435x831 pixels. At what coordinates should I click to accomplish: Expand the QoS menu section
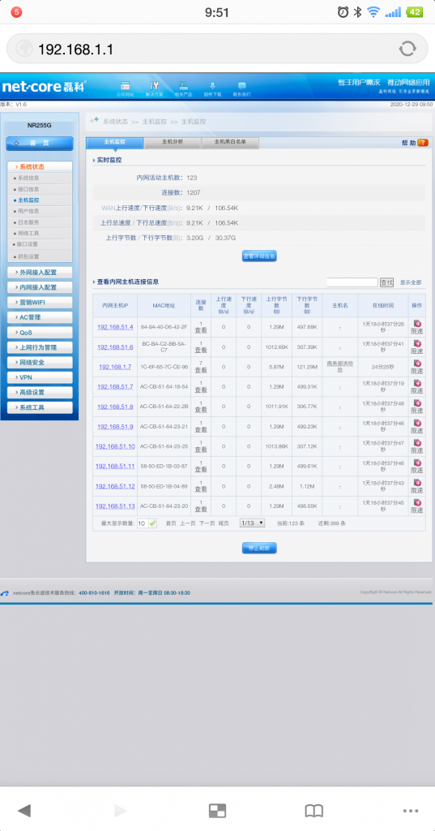(x=41, y=332)
